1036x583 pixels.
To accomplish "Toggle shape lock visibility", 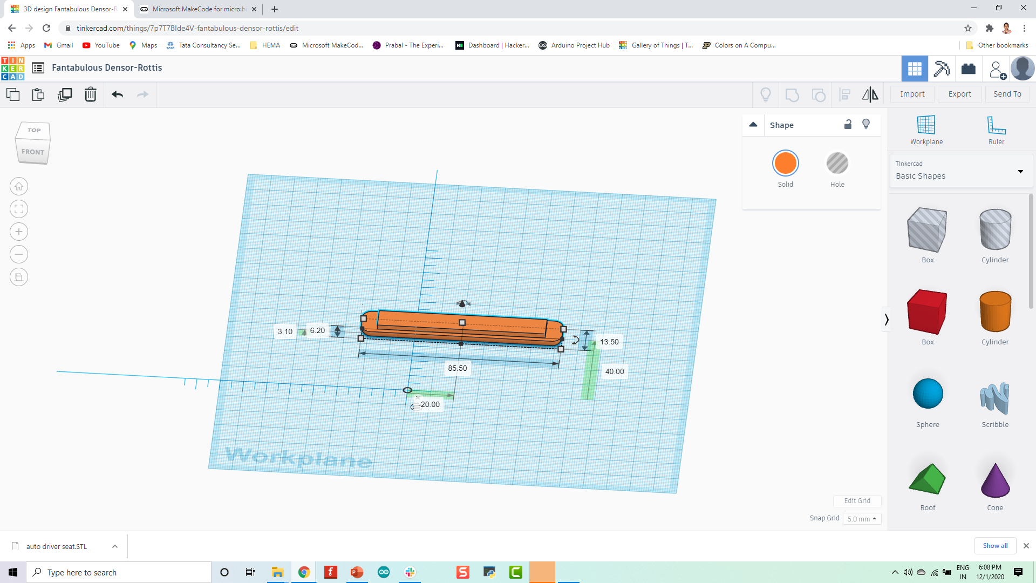I will coord(848,125).
